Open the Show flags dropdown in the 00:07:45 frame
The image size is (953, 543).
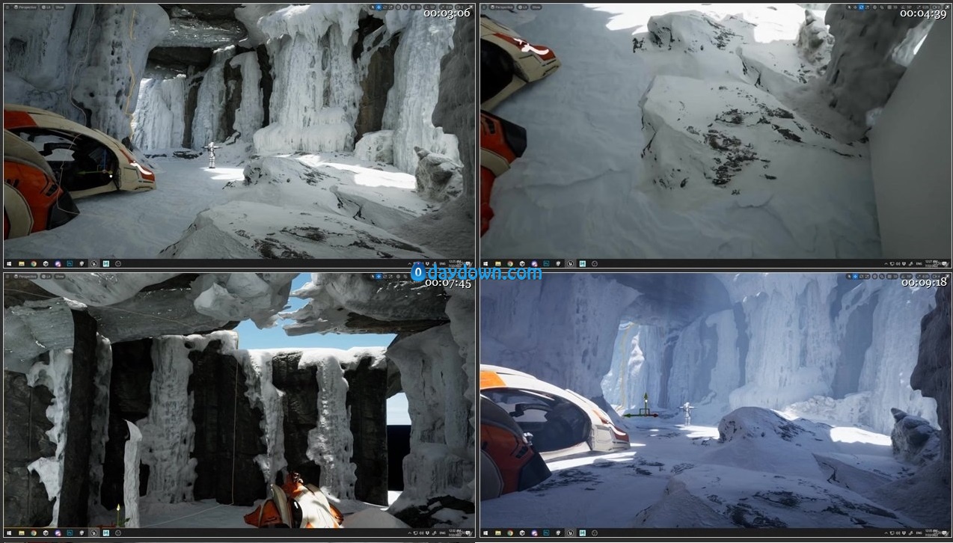(x=59, y=277)
